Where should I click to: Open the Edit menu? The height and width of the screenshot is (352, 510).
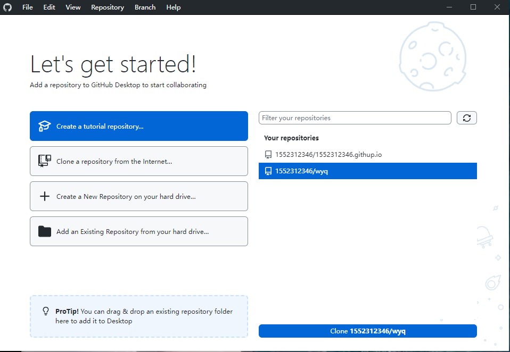[49, 7]
